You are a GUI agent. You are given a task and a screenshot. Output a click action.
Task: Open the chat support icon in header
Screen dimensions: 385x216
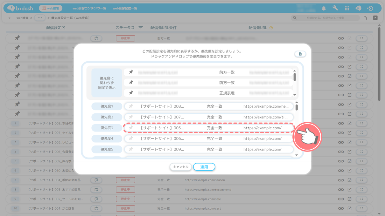(358, 8)
